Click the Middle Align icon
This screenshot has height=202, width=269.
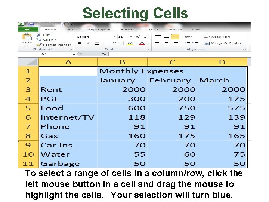pyautogui.click(x=166, y=37)
